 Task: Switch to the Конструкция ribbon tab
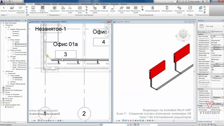[21, 4]
